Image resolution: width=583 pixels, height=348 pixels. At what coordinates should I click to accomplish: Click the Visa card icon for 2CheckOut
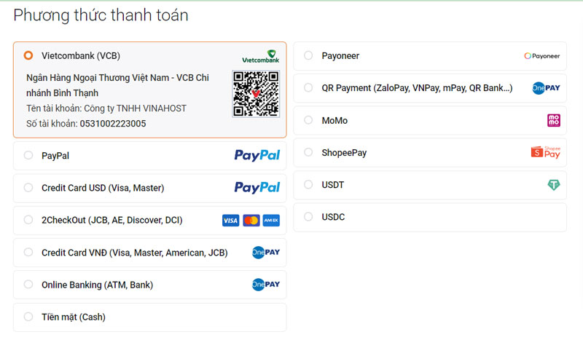(230, 220)
